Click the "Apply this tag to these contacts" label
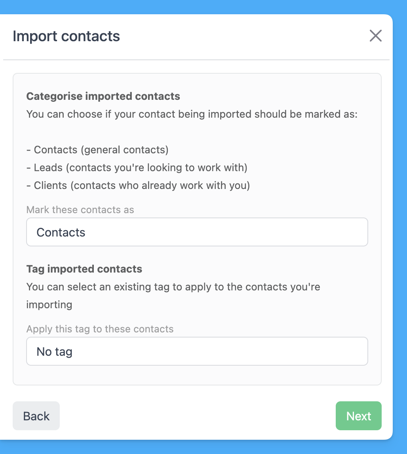 (x=100, y=329)
